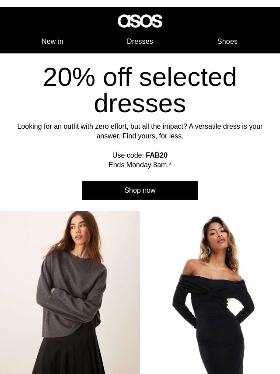Click the Shop now button
Image resolution: width=280 pixels, height=374 pixels.
(140, 191)
